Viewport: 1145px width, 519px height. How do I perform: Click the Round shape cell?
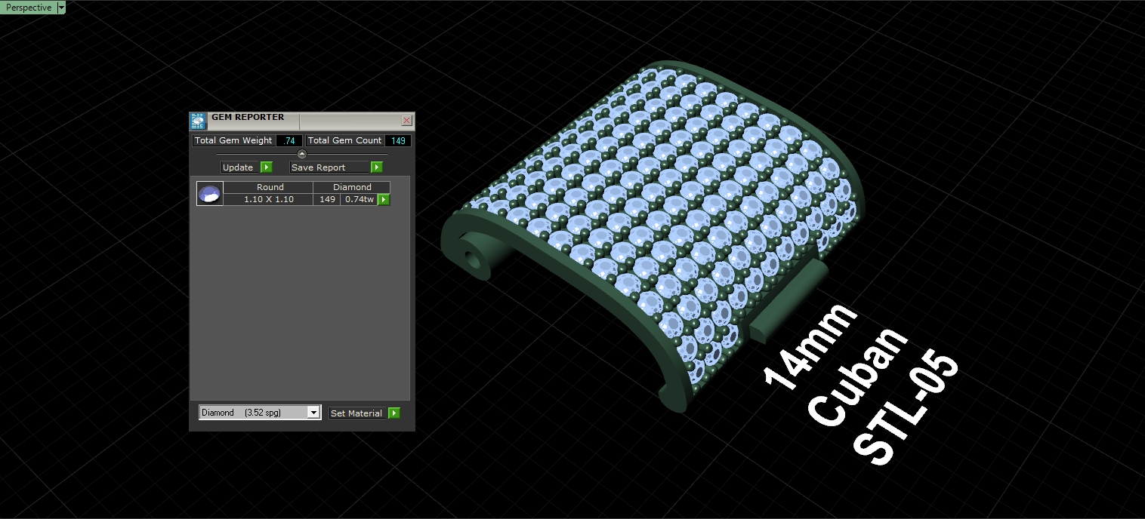pos(270,187)
